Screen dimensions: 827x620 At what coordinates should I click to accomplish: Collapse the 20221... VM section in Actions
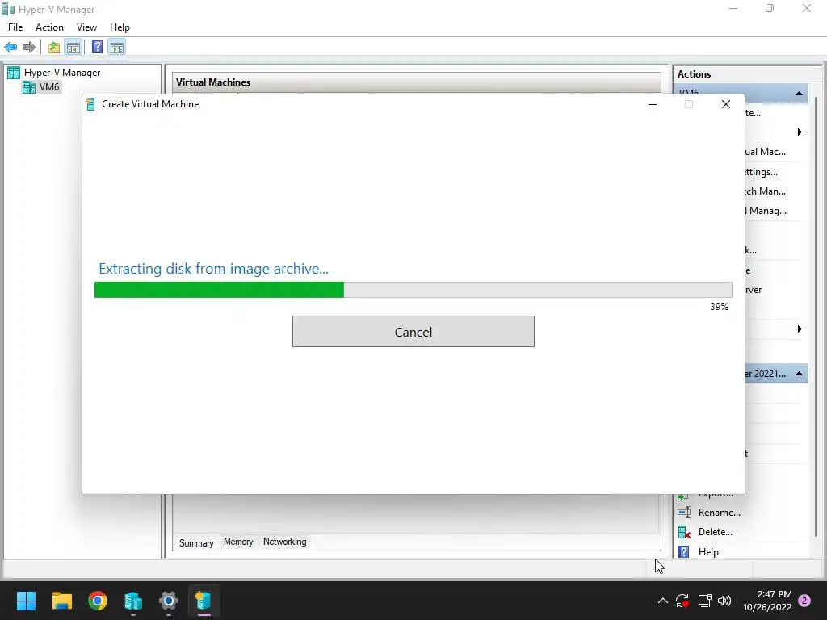click(799, 374)
